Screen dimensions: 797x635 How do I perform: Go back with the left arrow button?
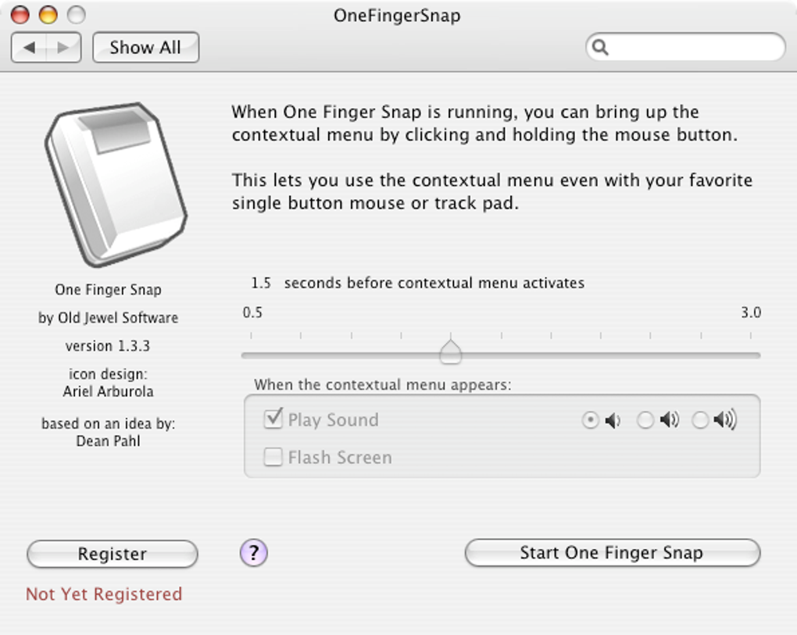tap(29, 48)
